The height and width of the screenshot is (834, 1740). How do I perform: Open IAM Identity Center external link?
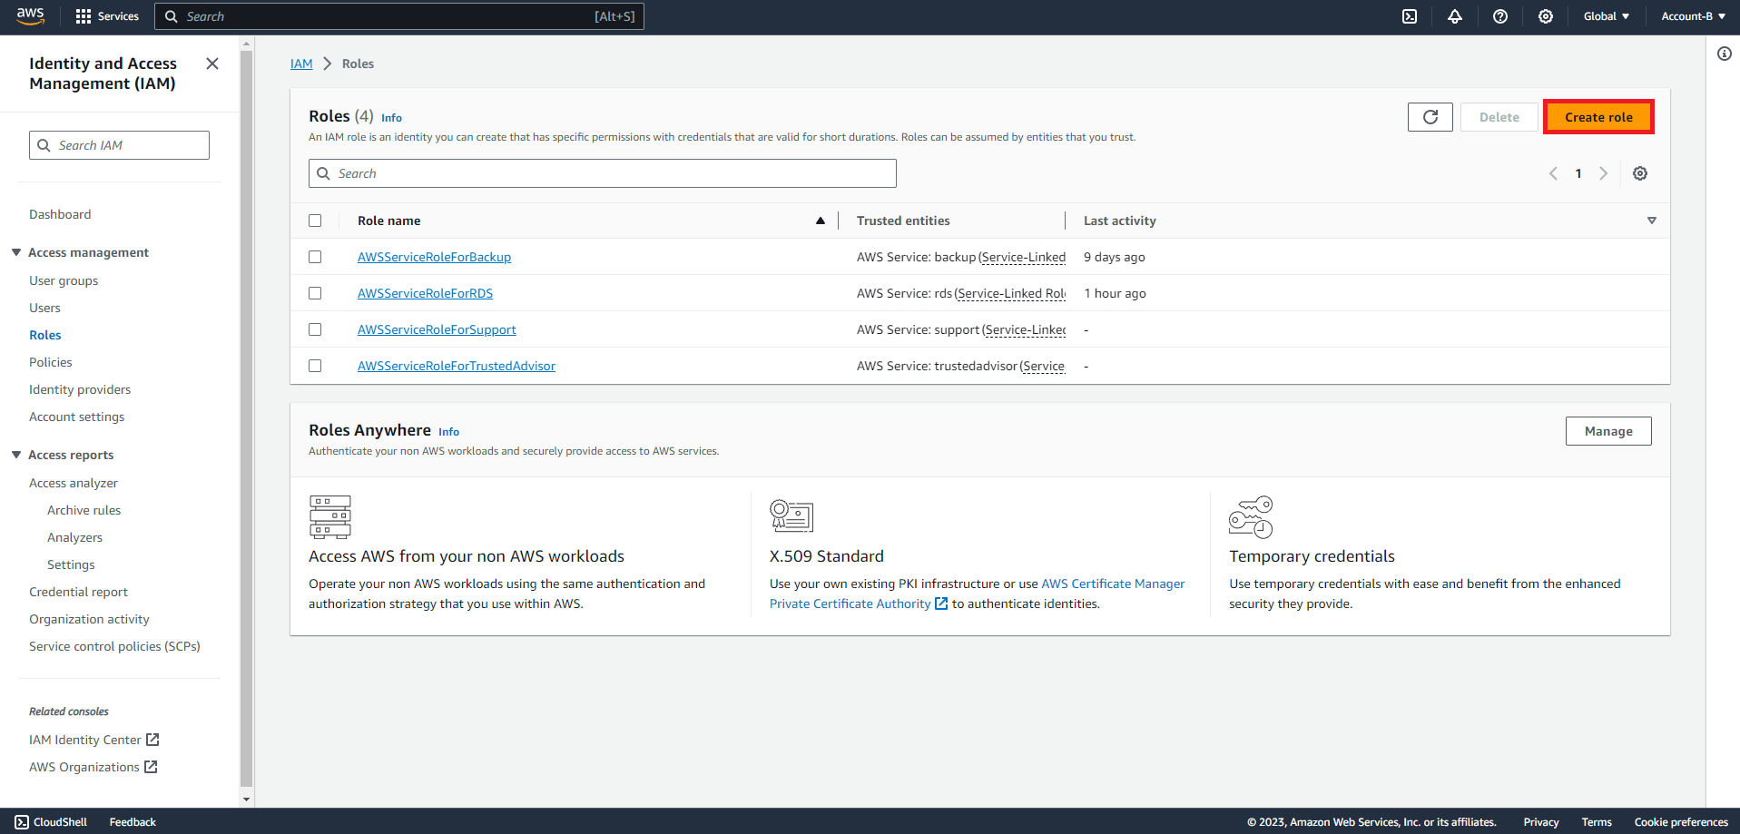pyautogui.click(x=94, y=740)
